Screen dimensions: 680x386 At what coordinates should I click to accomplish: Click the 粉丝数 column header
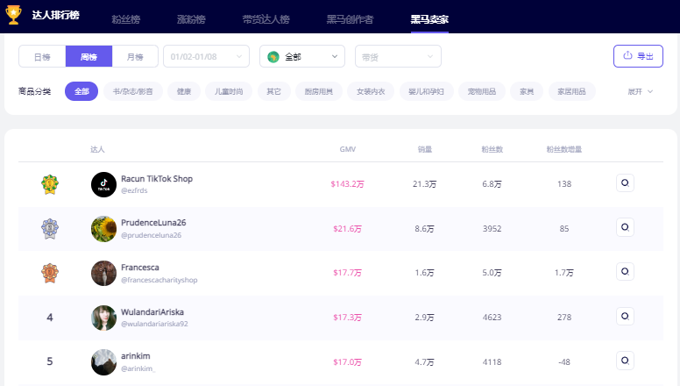pyautogui.click(x=492, y=149)
